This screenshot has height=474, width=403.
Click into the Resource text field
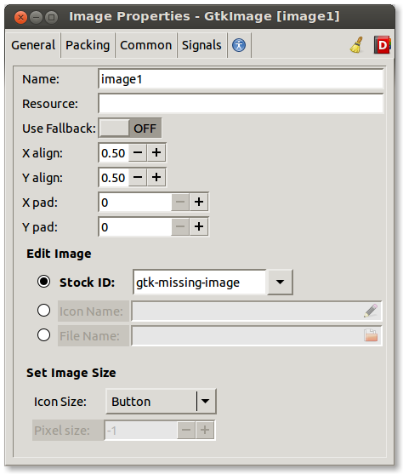(x=241, y=103)
